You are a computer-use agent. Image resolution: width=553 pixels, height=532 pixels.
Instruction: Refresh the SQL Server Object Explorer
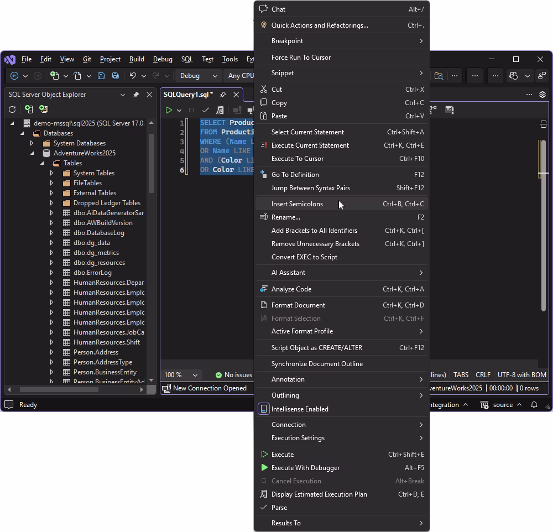click(x=12, y=109)
